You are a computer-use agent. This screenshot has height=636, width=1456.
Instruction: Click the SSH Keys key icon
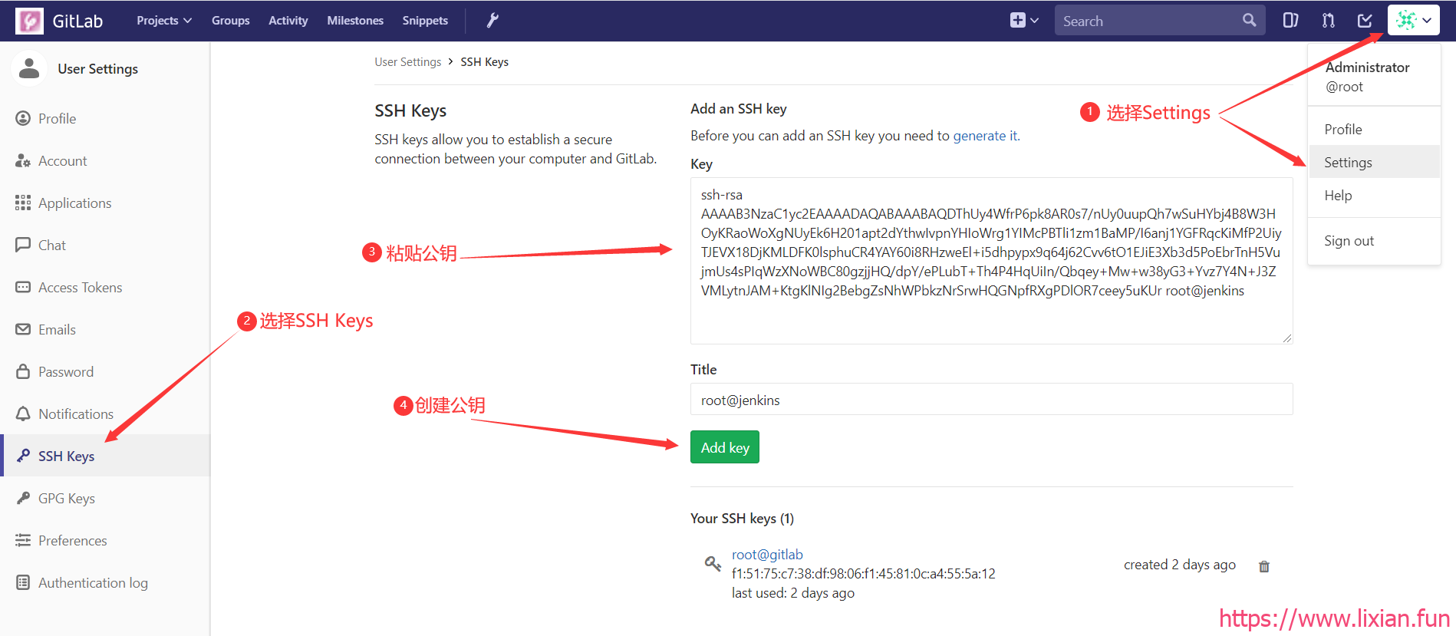click(x=23, y=456)
